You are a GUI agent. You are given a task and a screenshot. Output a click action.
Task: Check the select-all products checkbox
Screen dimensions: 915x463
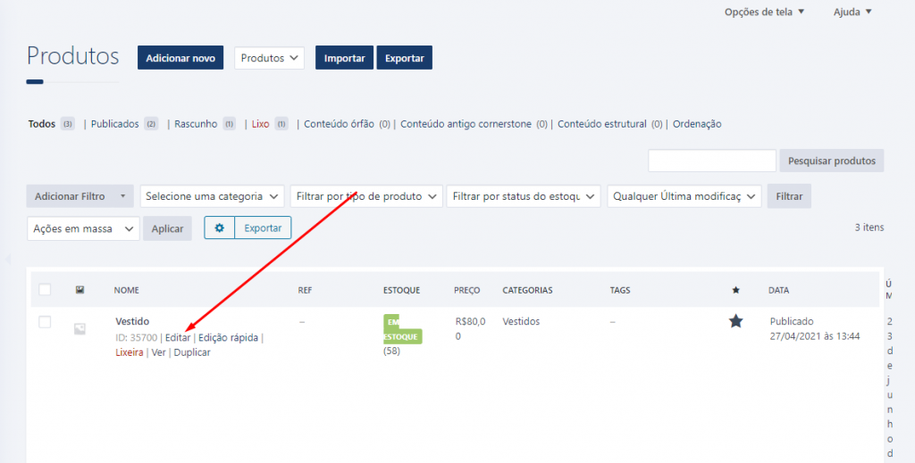pos(45,289)
